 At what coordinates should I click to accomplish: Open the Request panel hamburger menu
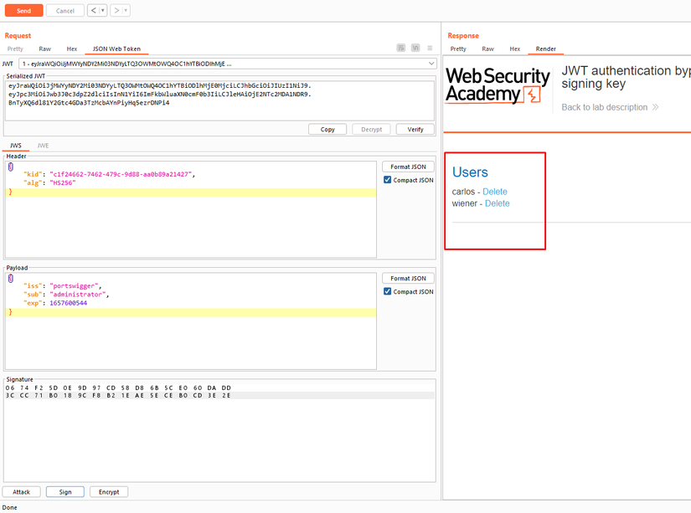(430, 48)
